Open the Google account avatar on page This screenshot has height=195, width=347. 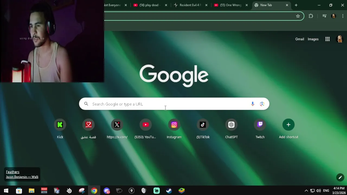(x=339, y=39)
